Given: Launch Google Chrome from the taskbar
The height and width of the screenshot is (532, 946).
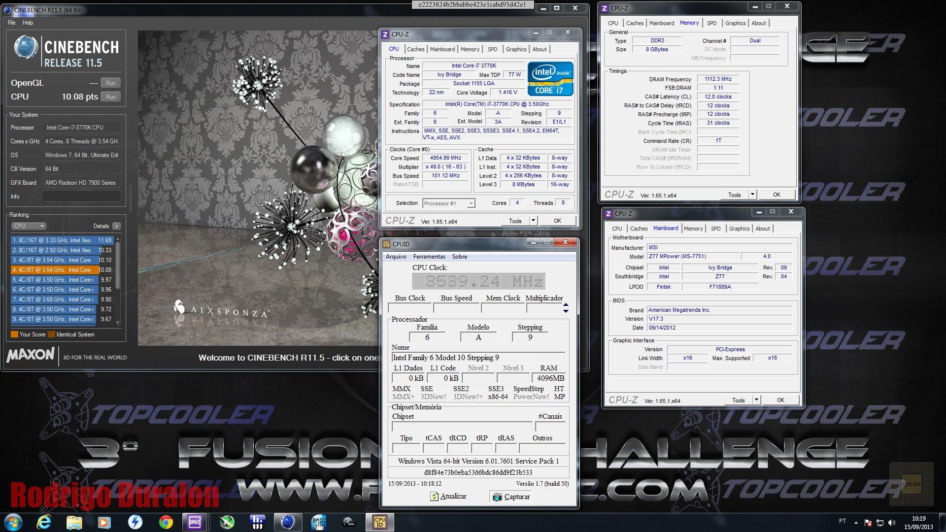Looking at the screenshot, I should [x=166, y=522].
